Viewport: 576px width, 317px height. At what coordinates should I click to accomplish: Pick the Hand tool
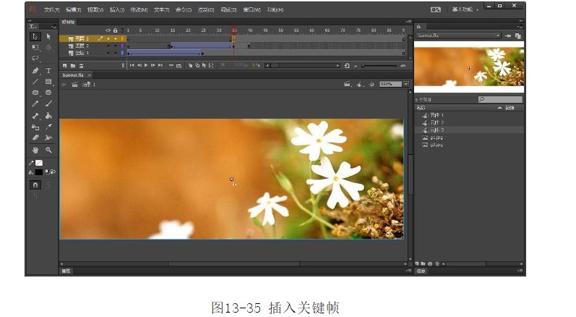coord(35,150)
